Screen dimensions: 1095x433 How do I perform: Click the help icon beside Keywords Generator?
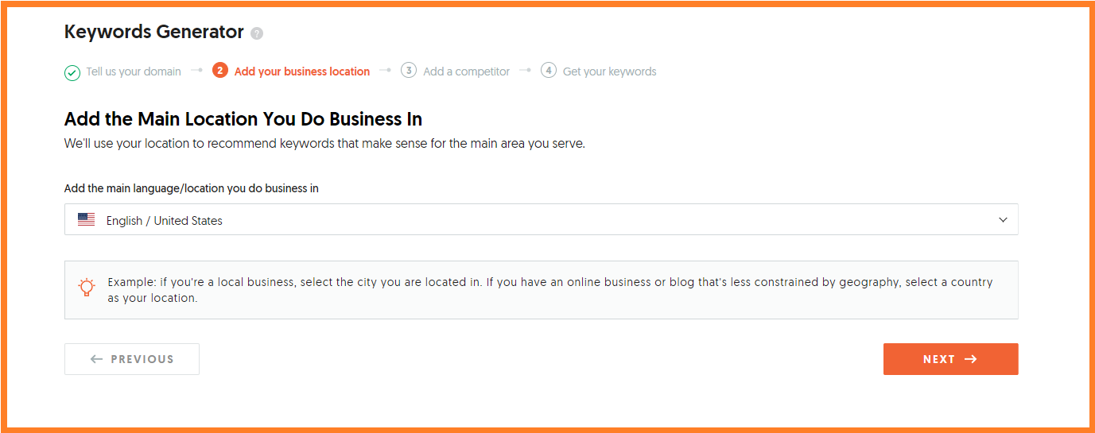(x=256, y=33)
